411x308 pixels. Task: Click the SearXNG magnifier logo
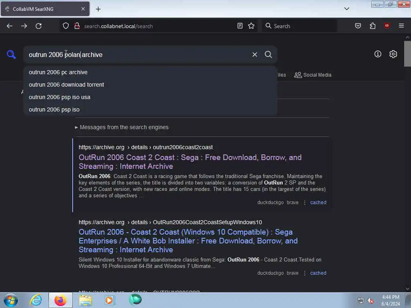(x=11, y=55)
